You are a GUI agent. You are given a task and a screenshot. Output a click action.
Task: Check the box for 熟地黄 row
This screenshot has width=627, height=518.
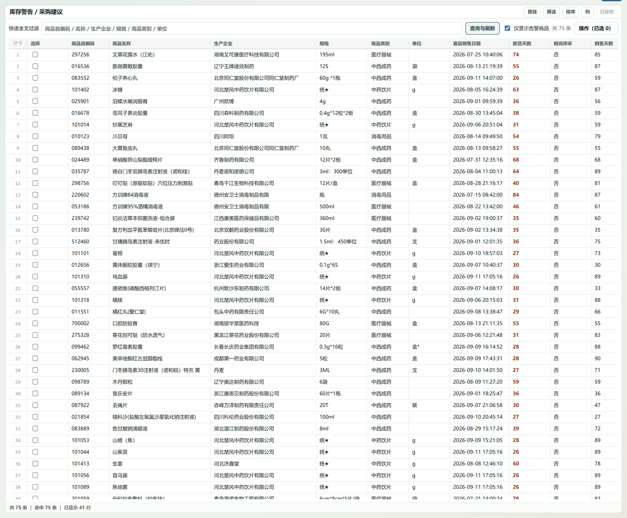tap(35, 487)
